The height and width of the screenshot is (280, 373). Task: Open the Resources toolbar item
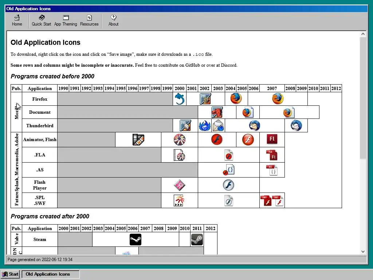(x=89, y=20)
